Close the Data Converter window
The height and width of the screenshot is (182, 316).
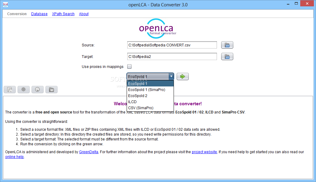coord(307,3)
